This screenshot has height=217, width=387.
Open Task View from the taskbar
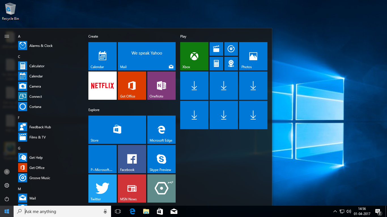tap(118, 211)
